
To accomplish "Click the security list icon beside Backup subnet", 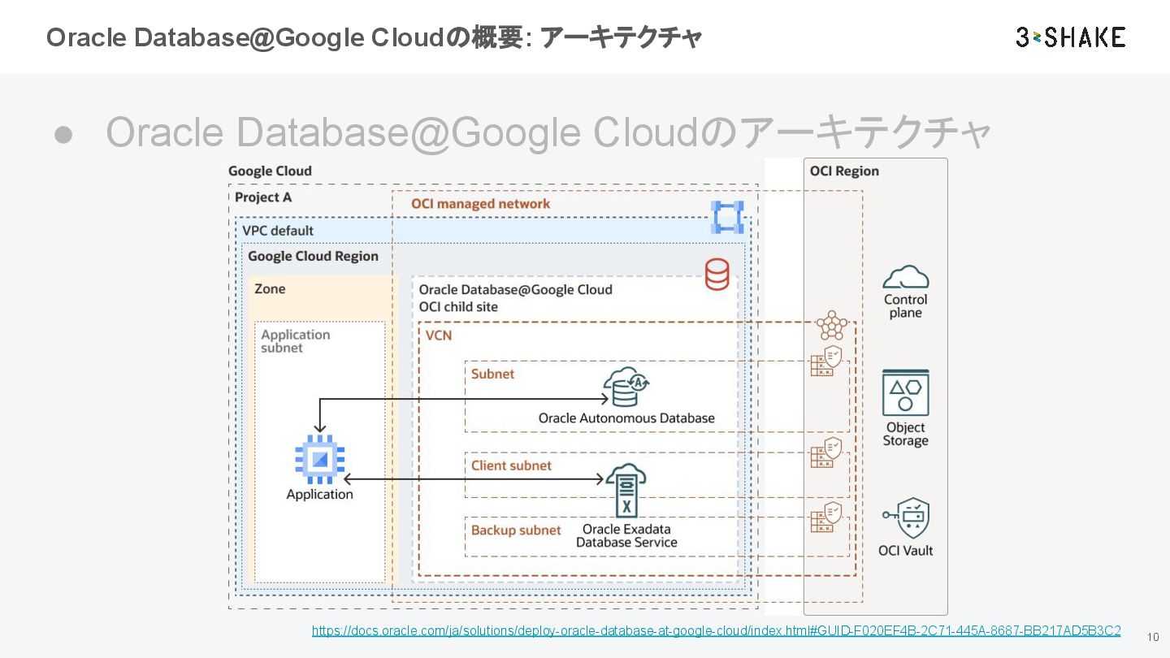I will pos(825,517).
